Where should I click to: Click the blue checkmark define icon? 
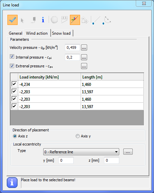[x=12, y=20]
